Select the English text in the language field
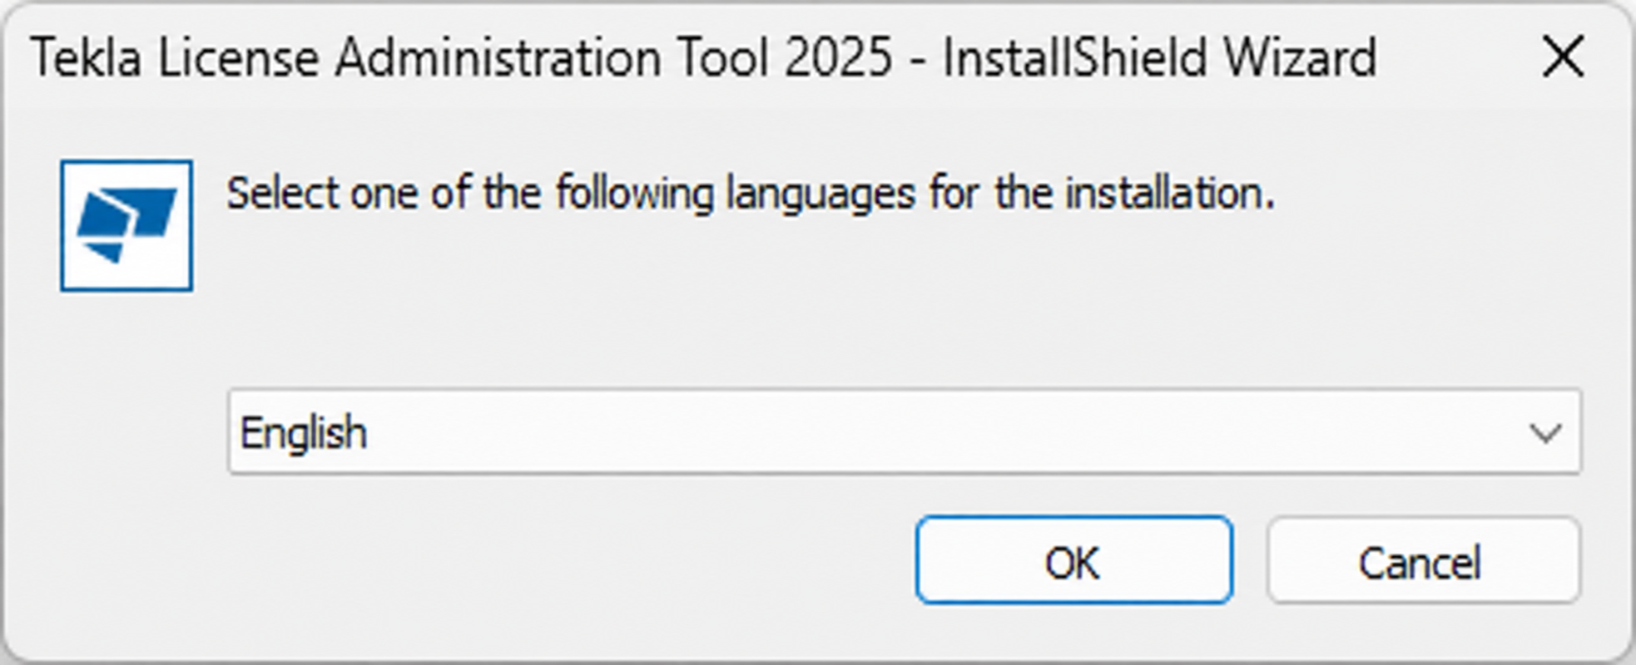Viewport: 1636px width, 665px height. click(303, 433)
